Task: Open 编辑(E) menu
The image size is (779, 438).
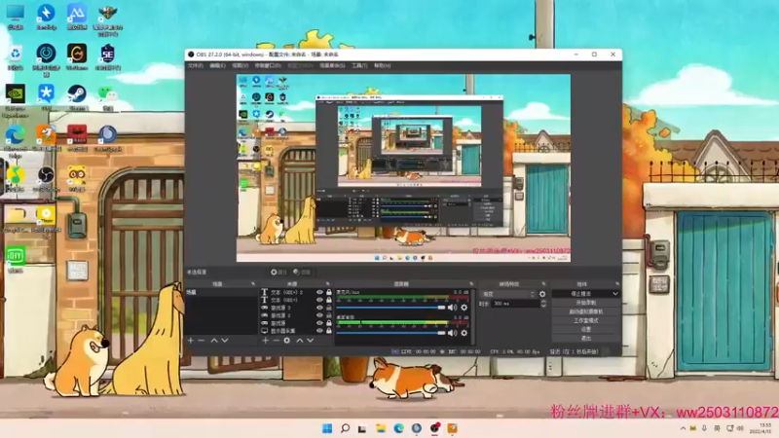Action: 217,65
